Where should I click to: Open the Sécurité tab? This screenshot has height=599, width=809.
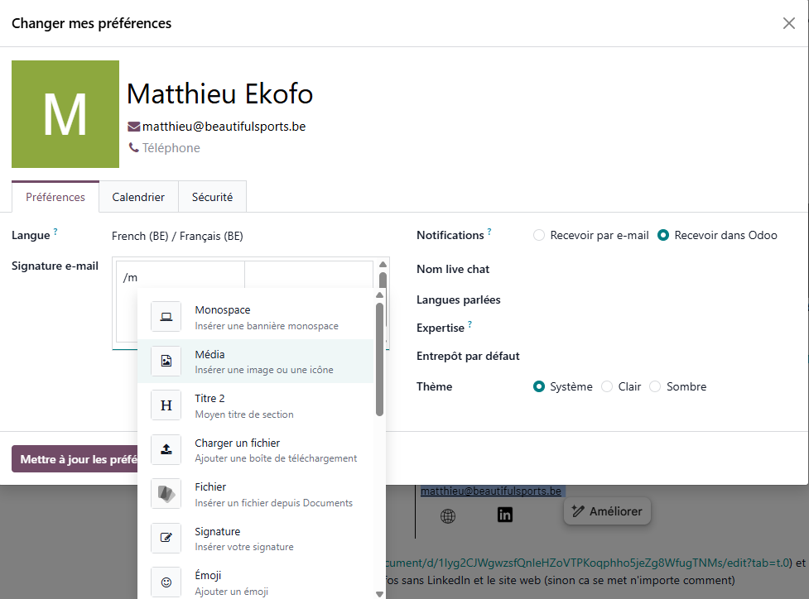212,197
